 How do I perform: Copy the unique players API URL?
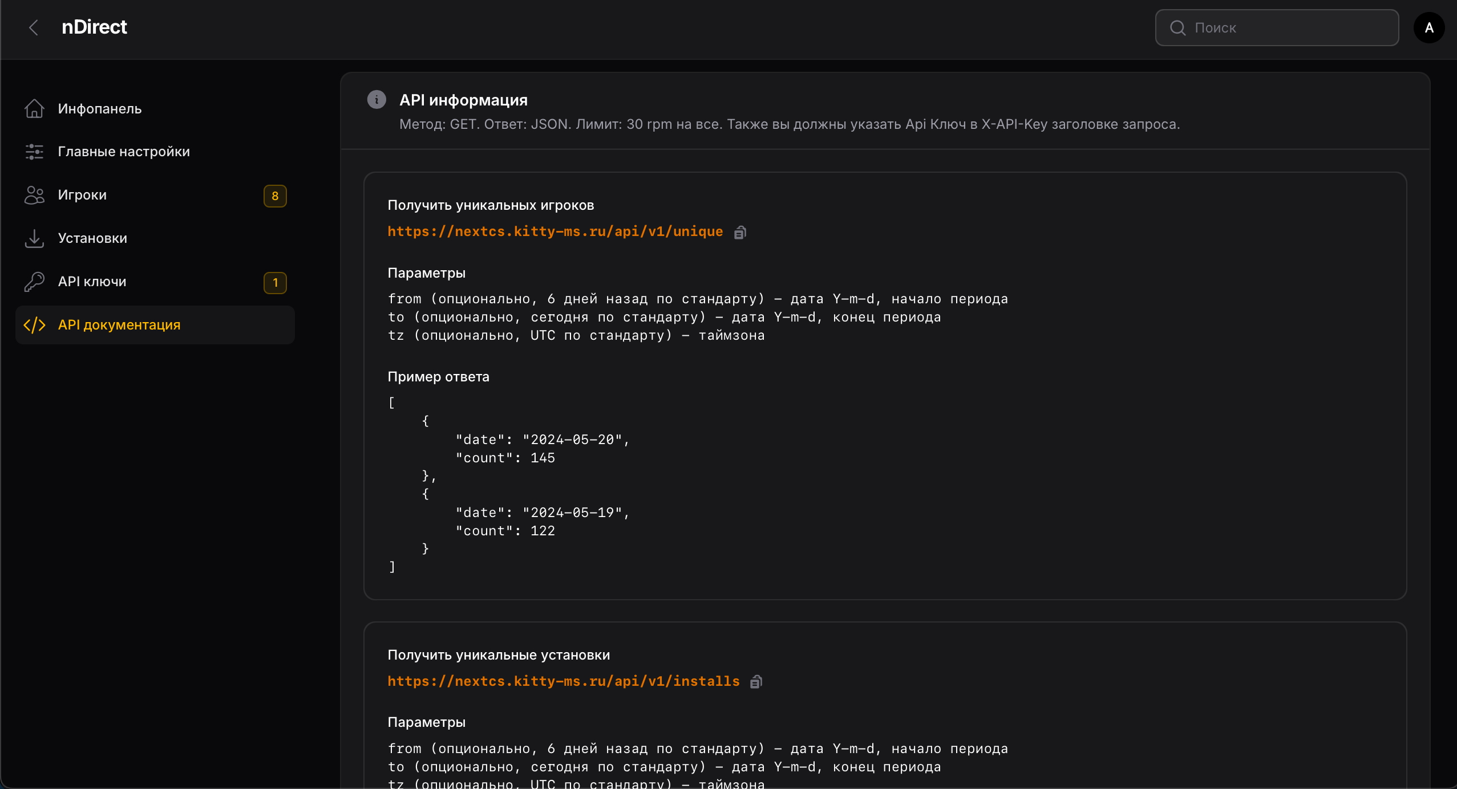tap(740, 232)
